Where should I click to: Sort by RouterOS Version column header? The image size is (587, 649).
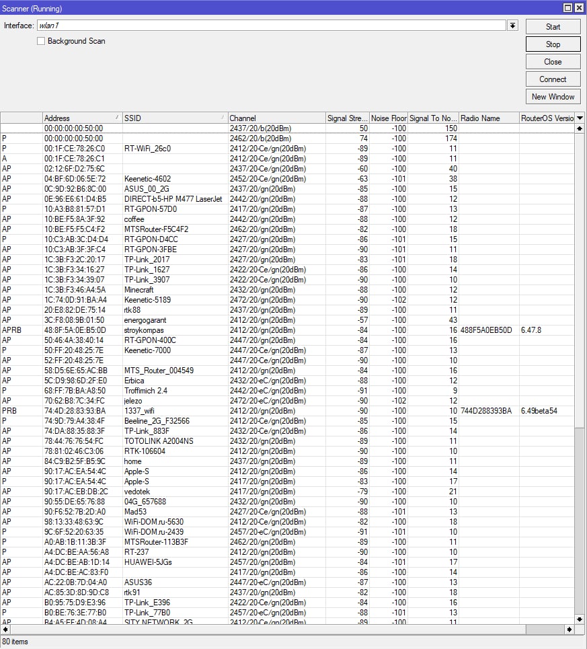pyautogui.click(x=547, y=118)
